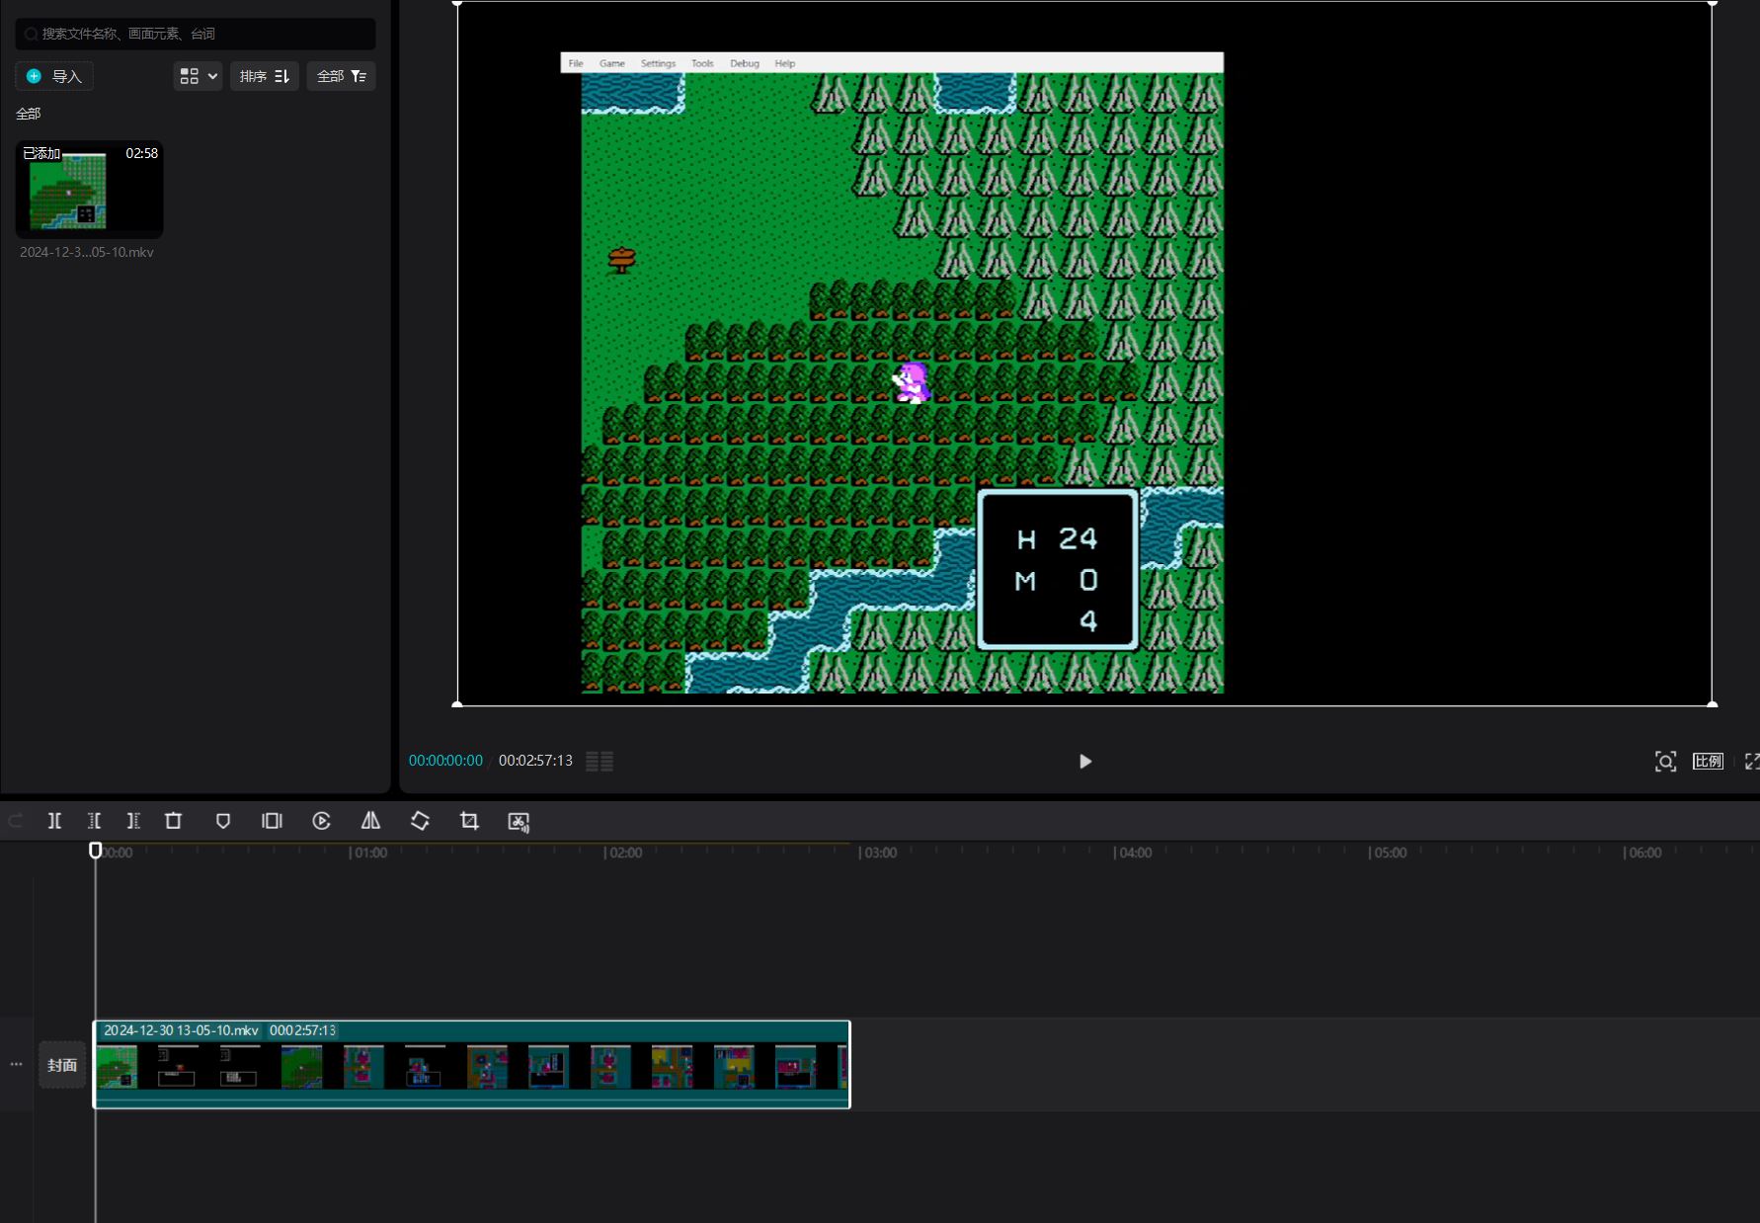The image size is (1760, 1223).
Task: Click the reverse playback icon
Action: pos(321,821)
